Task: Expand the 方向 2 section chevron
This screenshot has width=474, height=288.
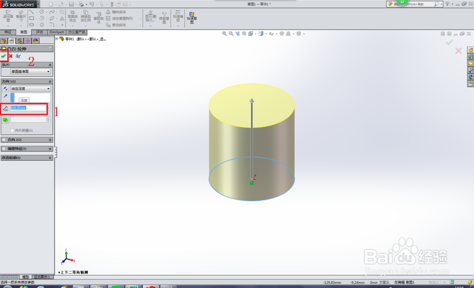Action: coord(50,140)
